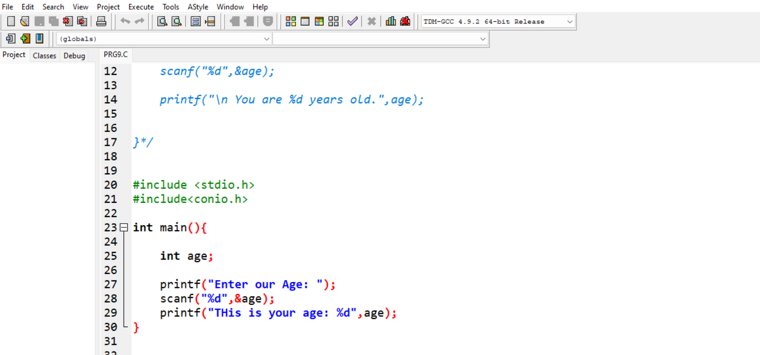
Task: Click the printf "THis is your age" line
Action: click(278, 313)
